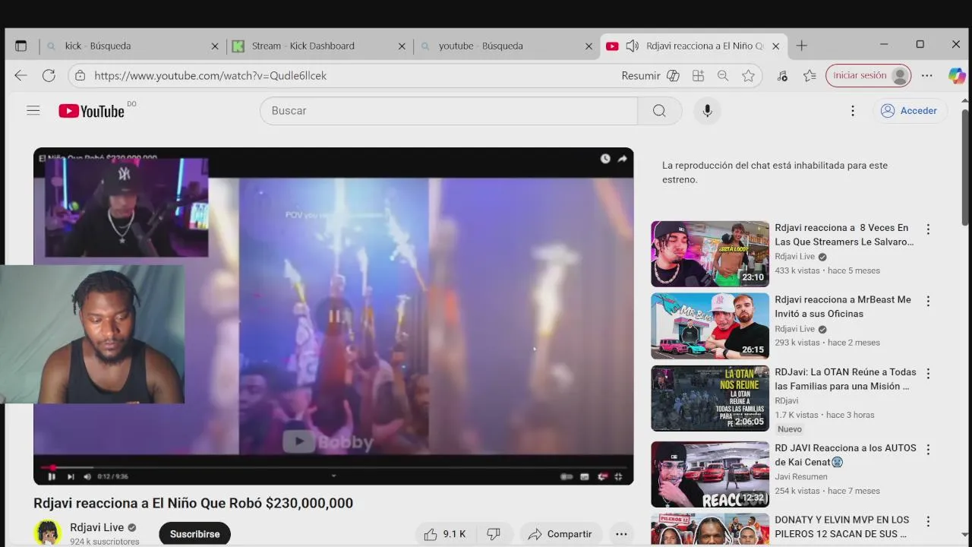Click the Watch later clock icon
This screenshot has height=547, width=972.
pos(605,159)
